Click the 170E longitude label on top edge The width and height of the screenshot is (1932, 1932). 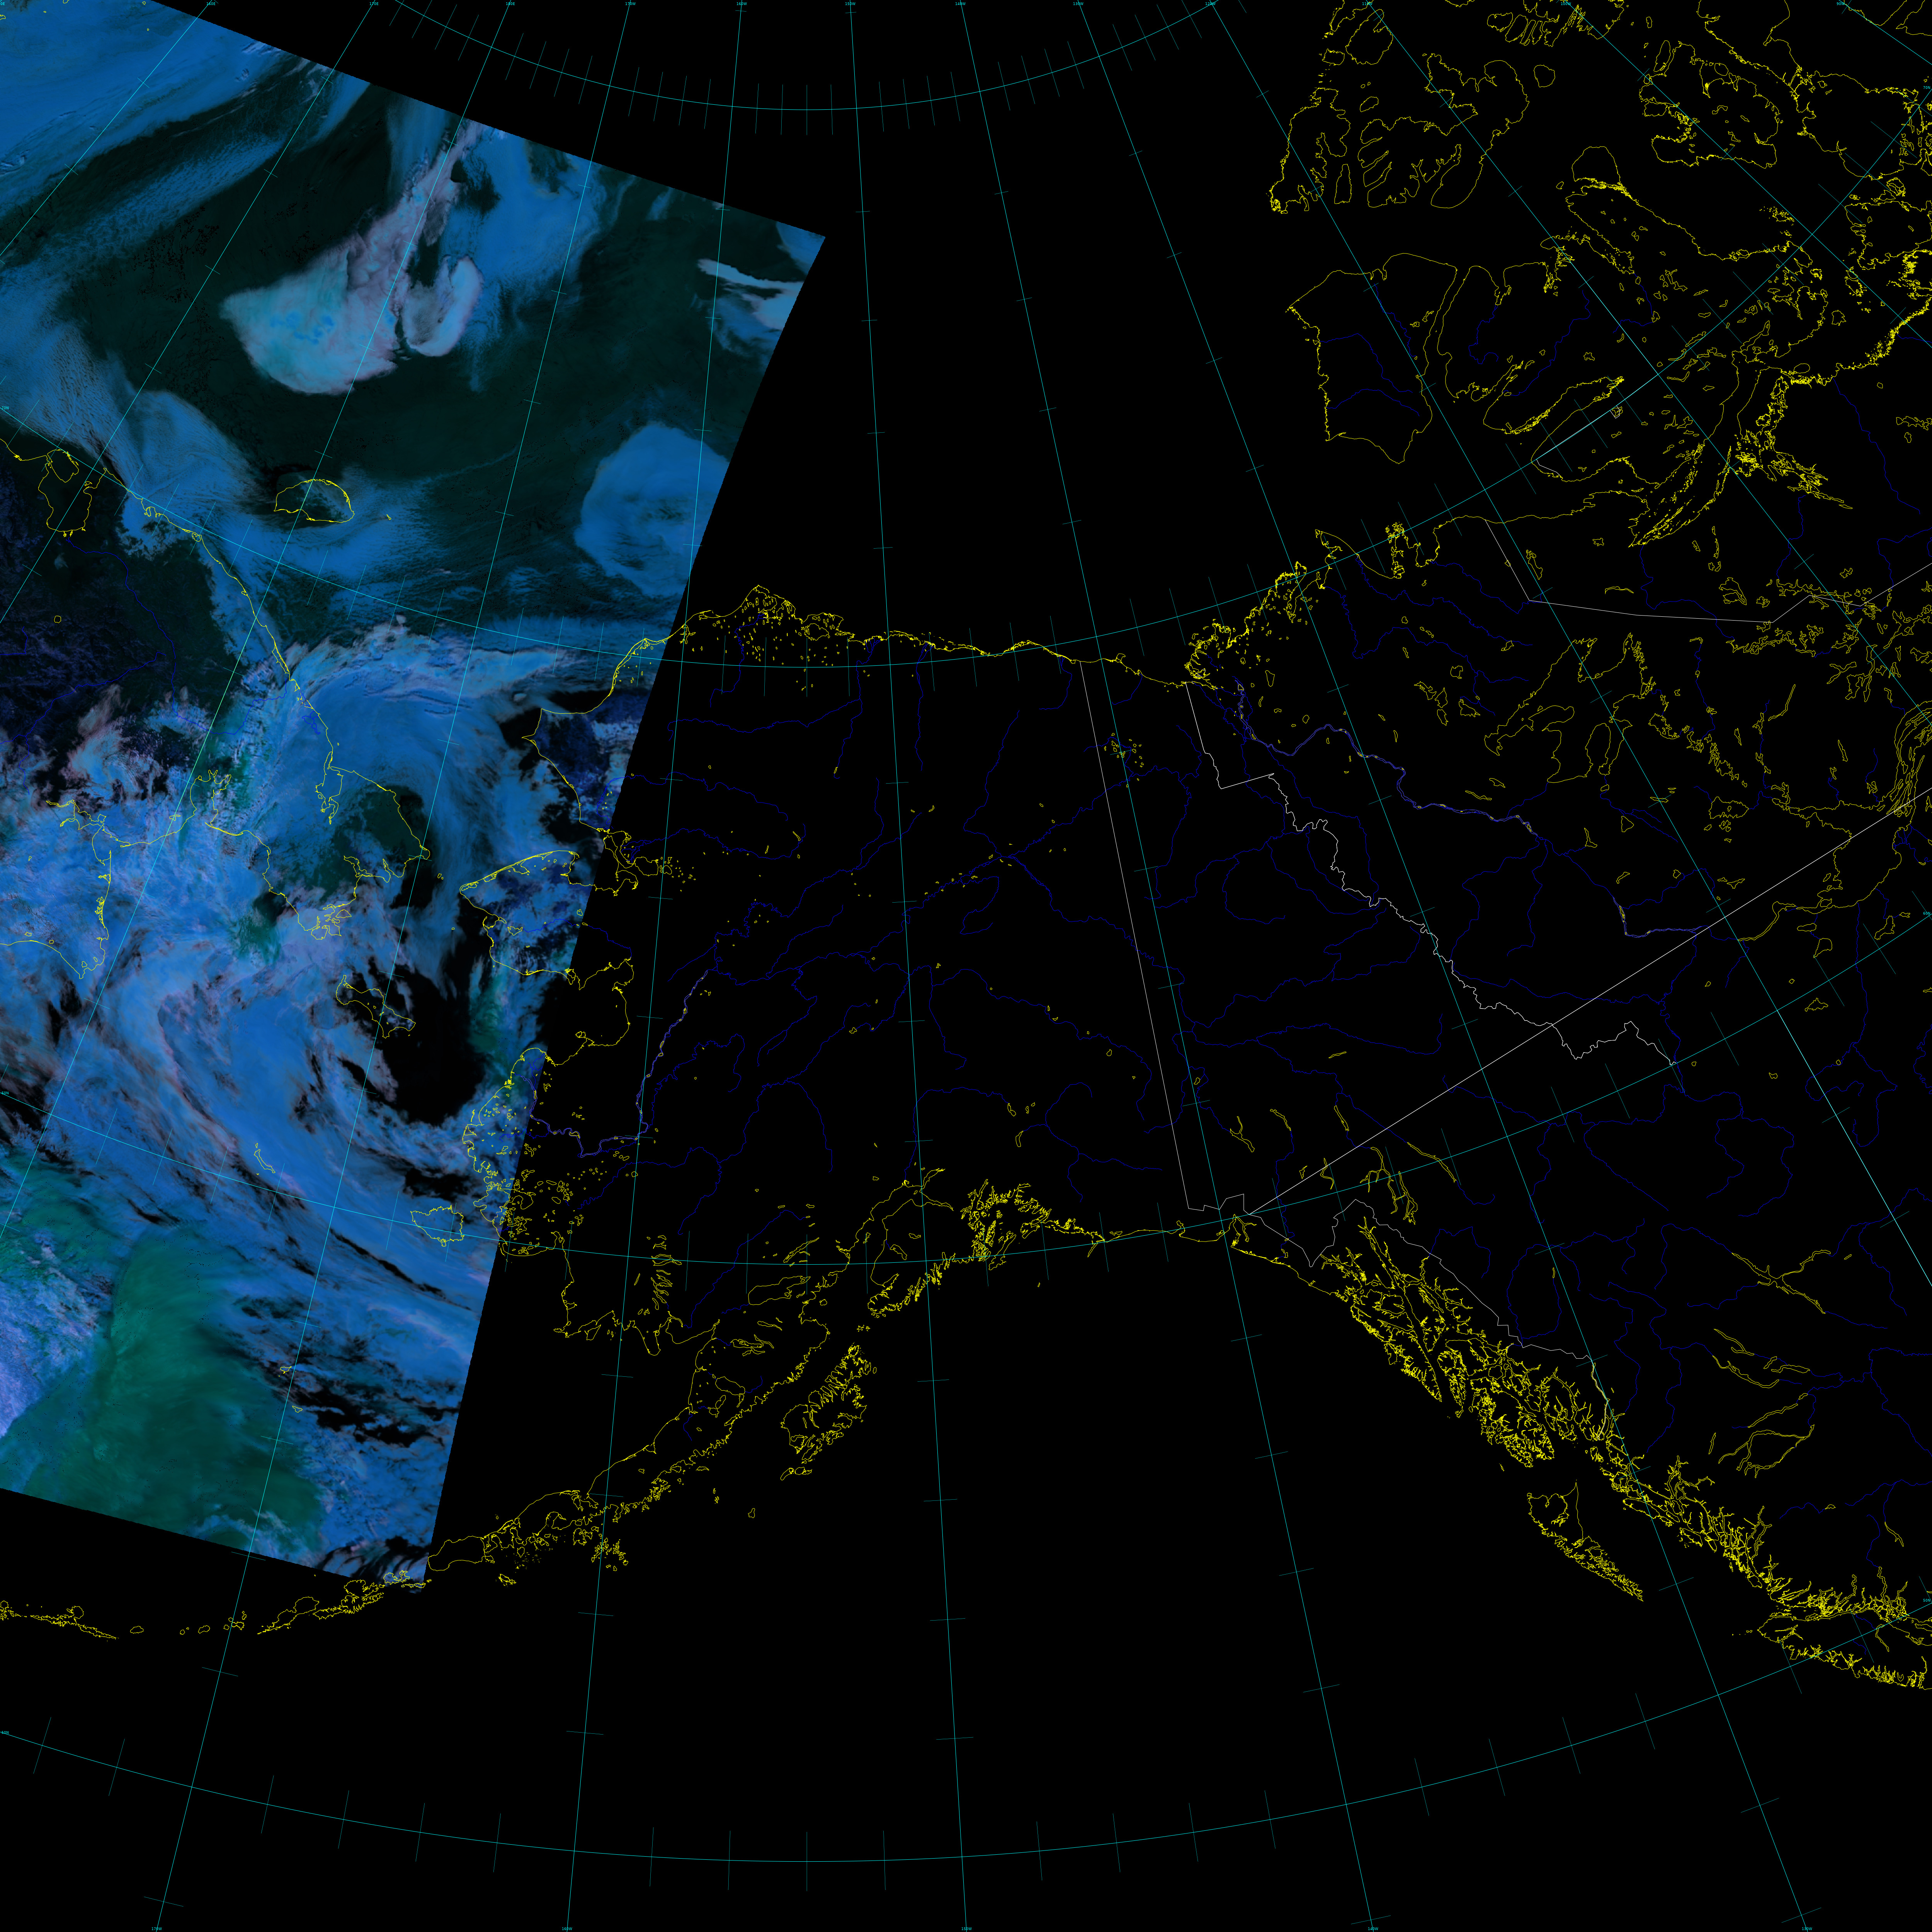[374, 4]
